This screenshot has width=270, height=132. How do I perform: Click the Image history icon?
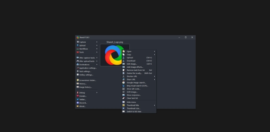[78, 87]
